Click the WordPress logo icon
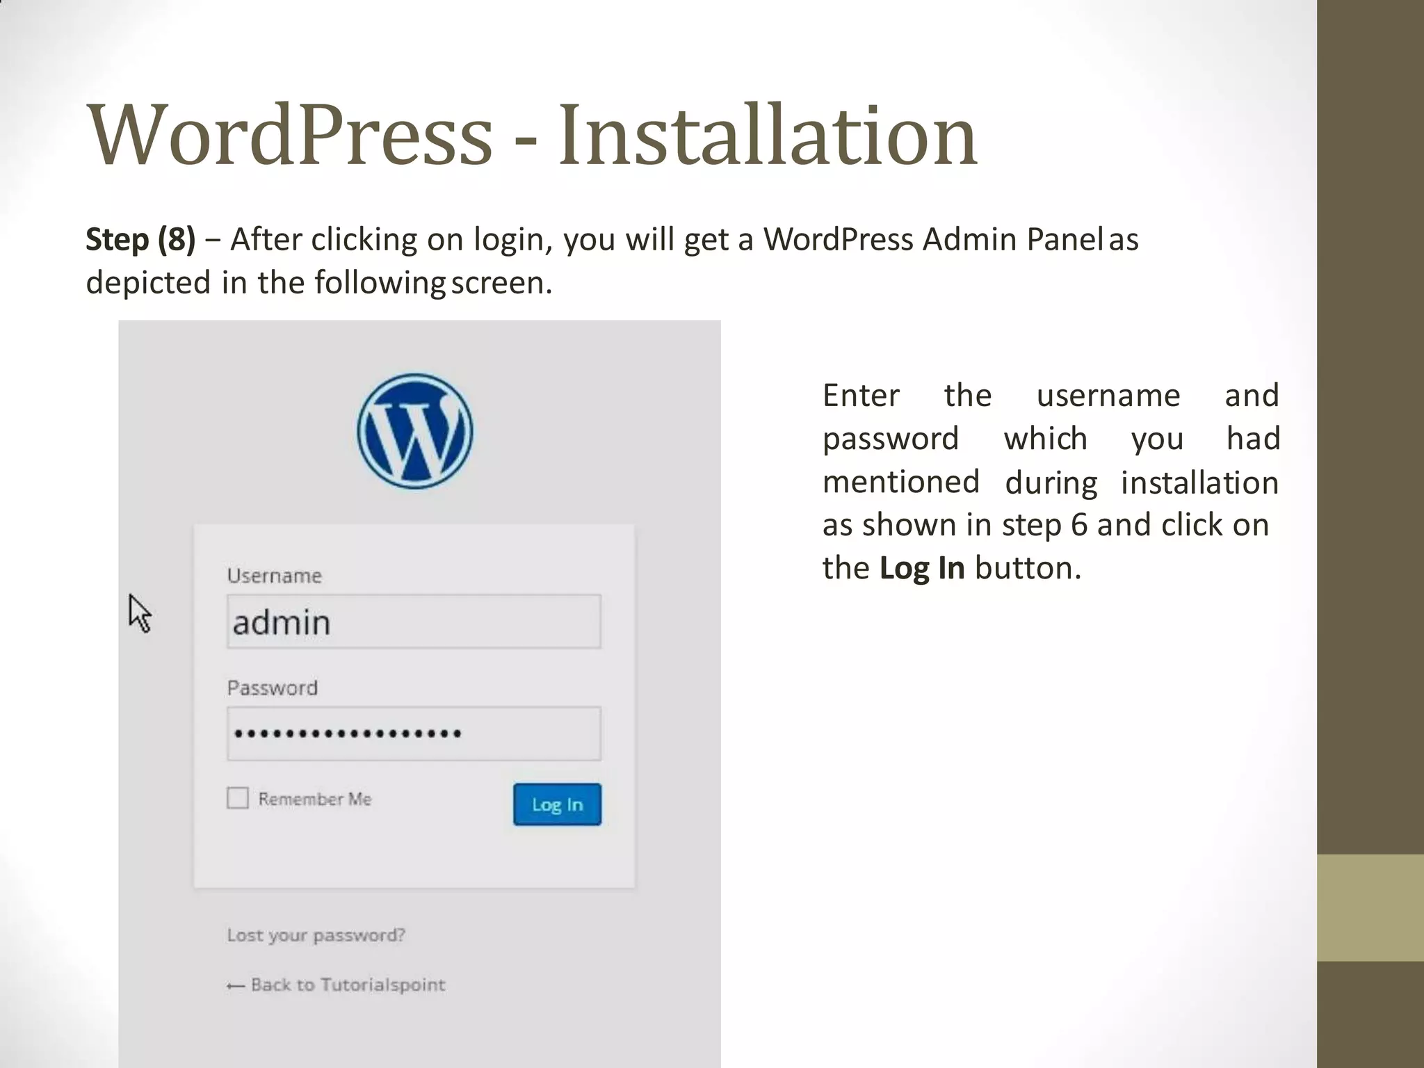 [415, 431]
